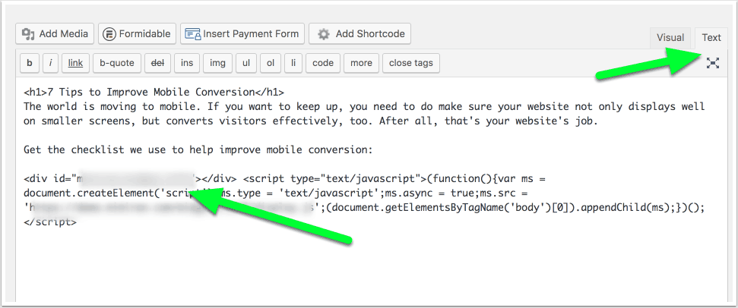Screen dimensions: 738x308
Task: Insert blockquote with b-quote button
Action: 117,63
